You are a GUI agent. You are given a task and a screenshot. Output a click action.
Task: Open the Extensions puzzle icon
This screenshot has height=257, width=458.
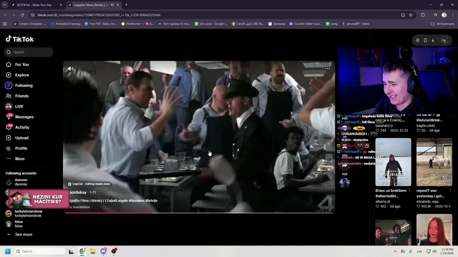[423, 15]
